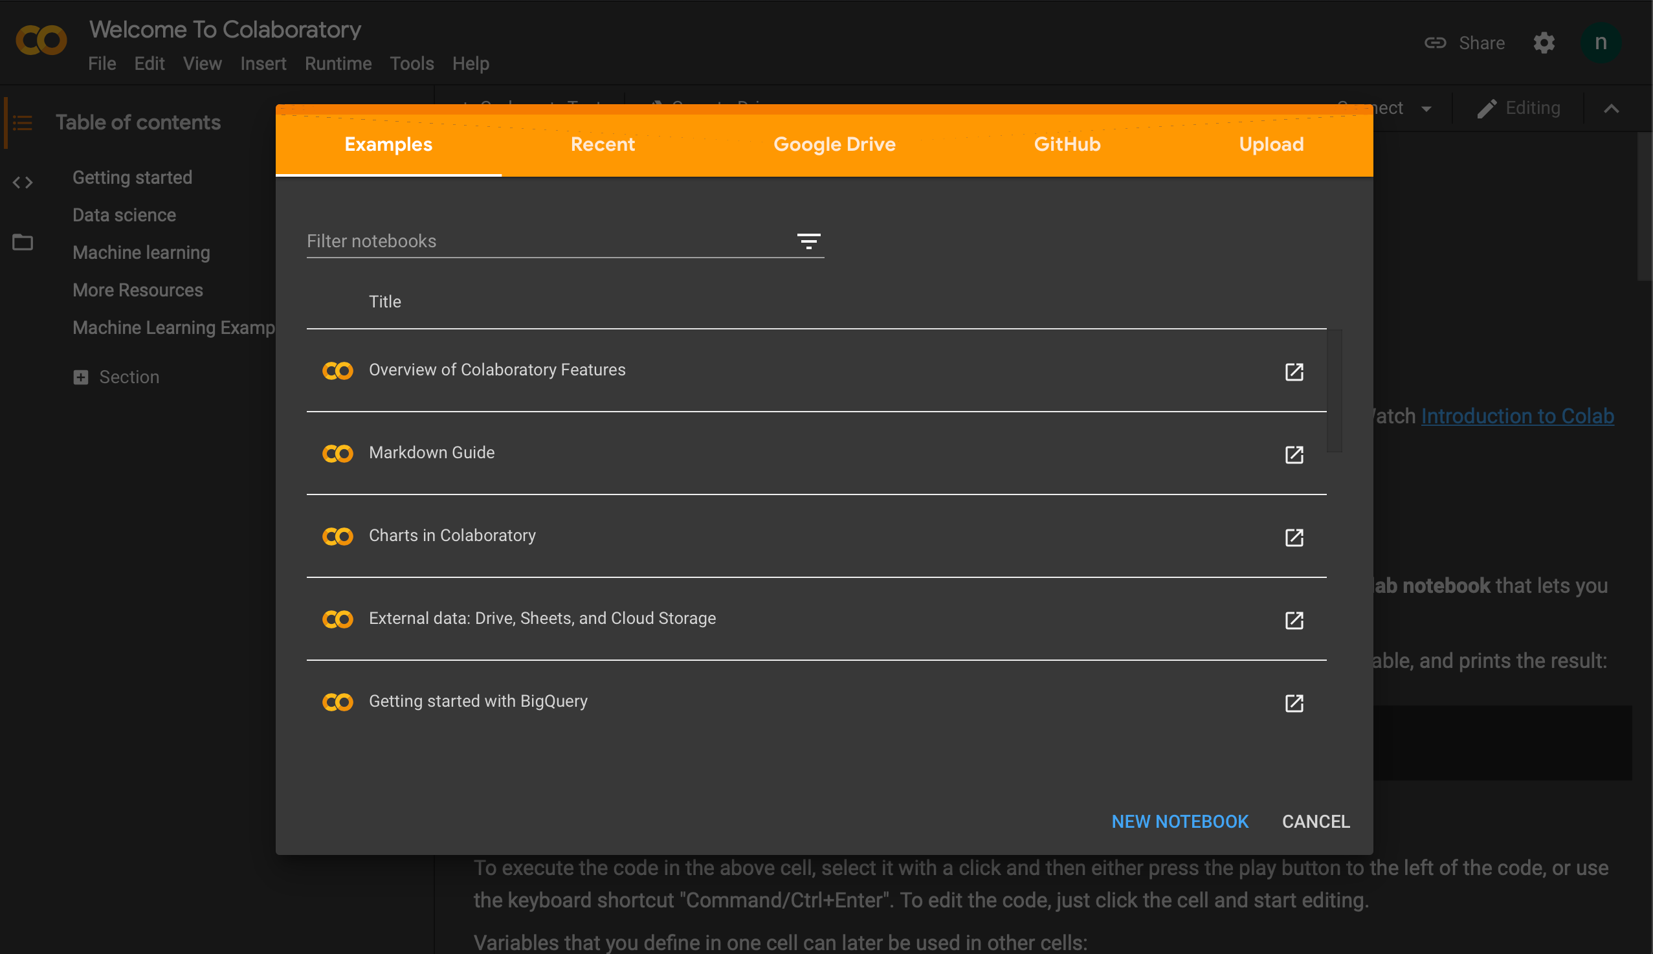Open Overview of Colaboratory Features in new tab icon
Image resolution: width=1653 pixels, height=954 pixels.
tap(1293, 372)
